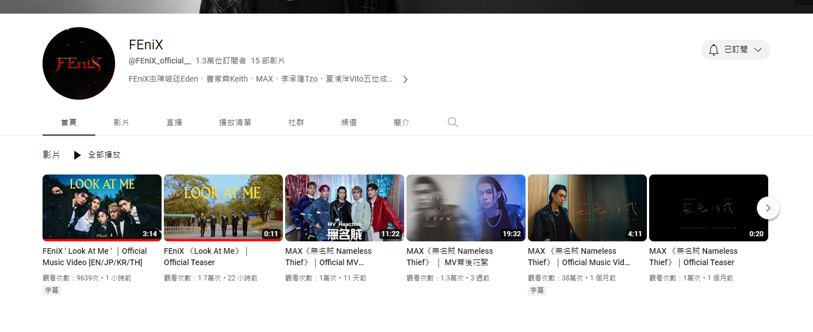813x332 pixels.
Task: Select the 首頁 tab
Action: click(x=69, y=122)
